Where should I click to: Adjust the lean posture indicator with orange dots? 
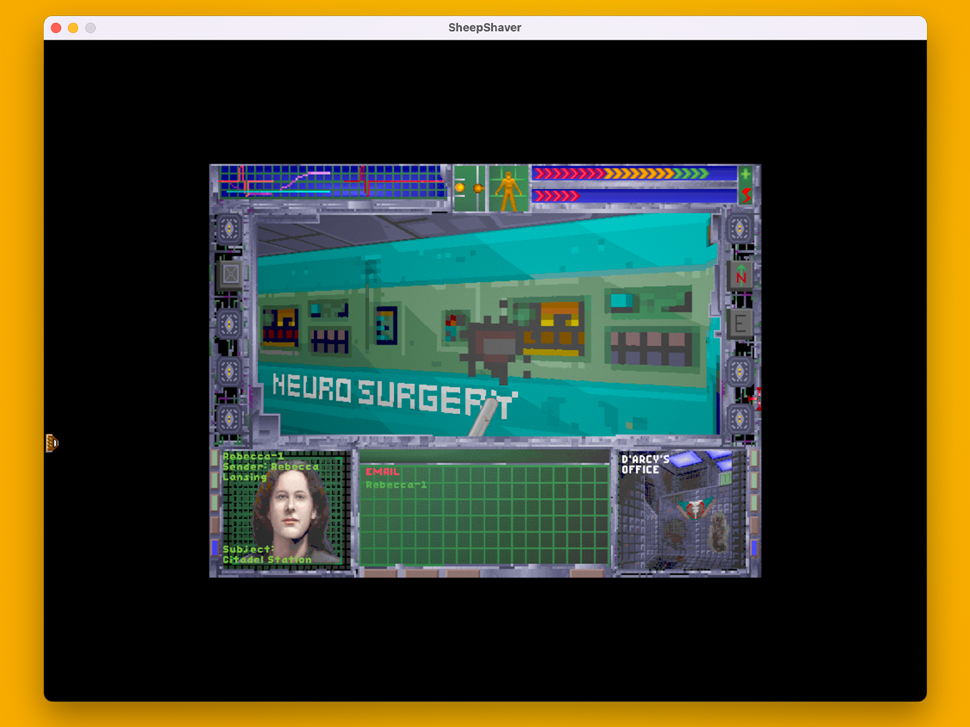coord(469,188)
